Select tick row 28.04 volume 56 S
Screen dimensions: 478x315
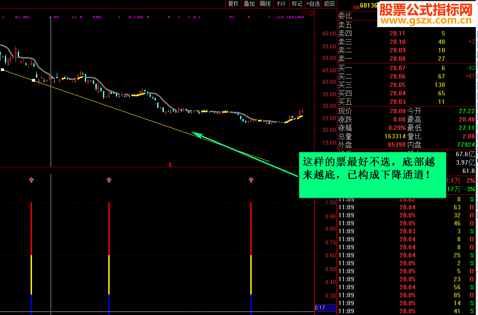click(407, 287)
